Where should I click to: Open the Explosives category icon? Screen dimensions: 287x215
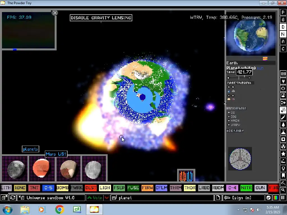click(283, 110)
